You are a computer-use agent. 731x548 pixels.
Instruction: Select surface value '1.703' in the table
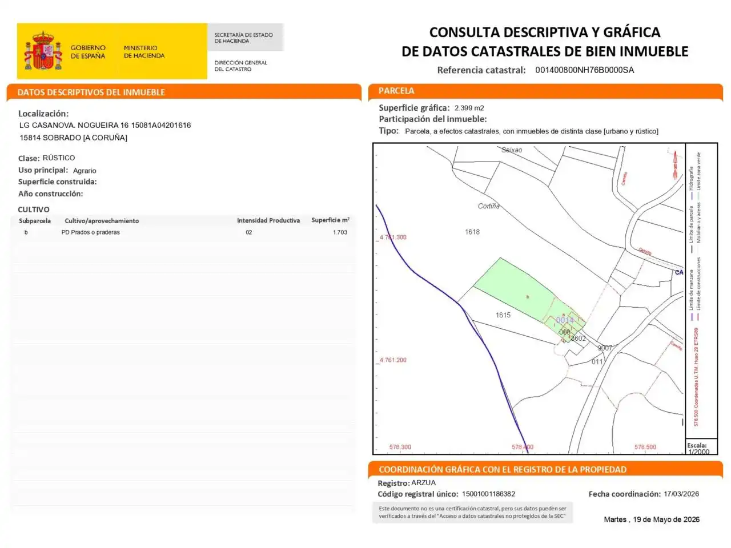coord(340,232)
